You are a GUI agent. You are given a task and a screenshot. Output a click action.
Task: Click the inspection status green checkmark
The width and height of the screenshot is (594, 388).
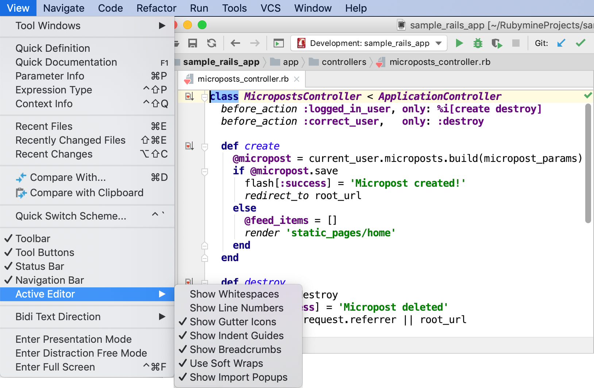click(x=588, y=96)
